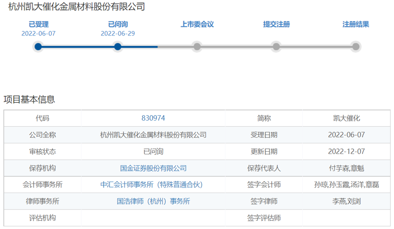This screenshot has height=229, width=394.
Task: Click the 项目基本信息 section heading
Action: (x=29, y=99)
